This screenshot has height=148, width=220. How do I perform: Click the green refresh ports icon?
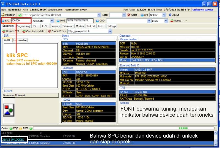20,15
